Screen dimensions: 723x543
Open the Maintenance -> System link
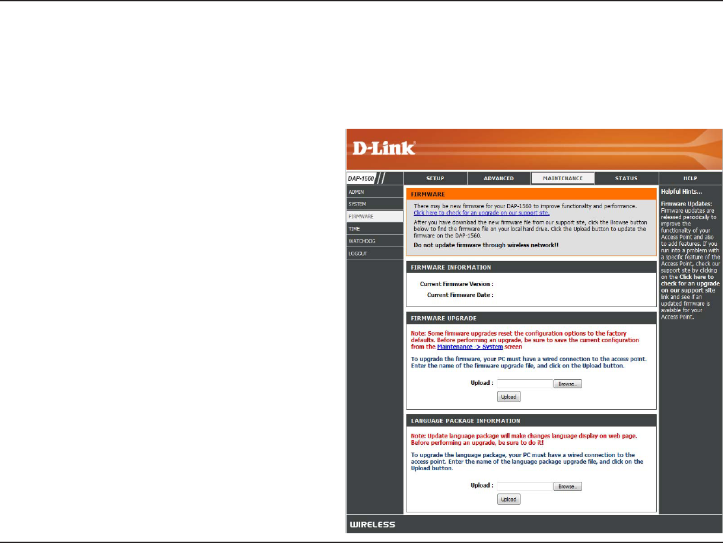tap(470, 347)
